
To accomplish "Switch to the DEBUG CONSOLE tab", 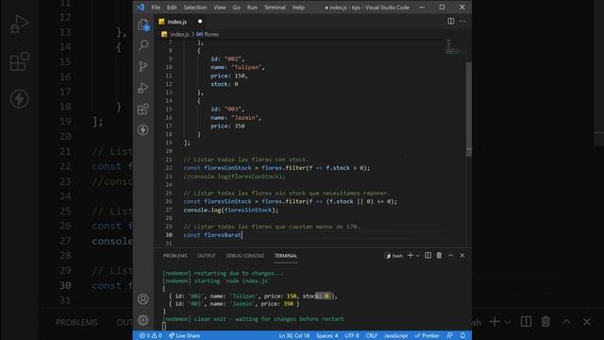I will (245, 256).
